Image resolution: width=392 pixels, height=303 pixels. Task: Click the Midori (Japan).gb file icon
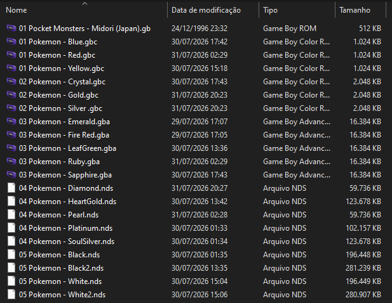click(x=11, y=28)
